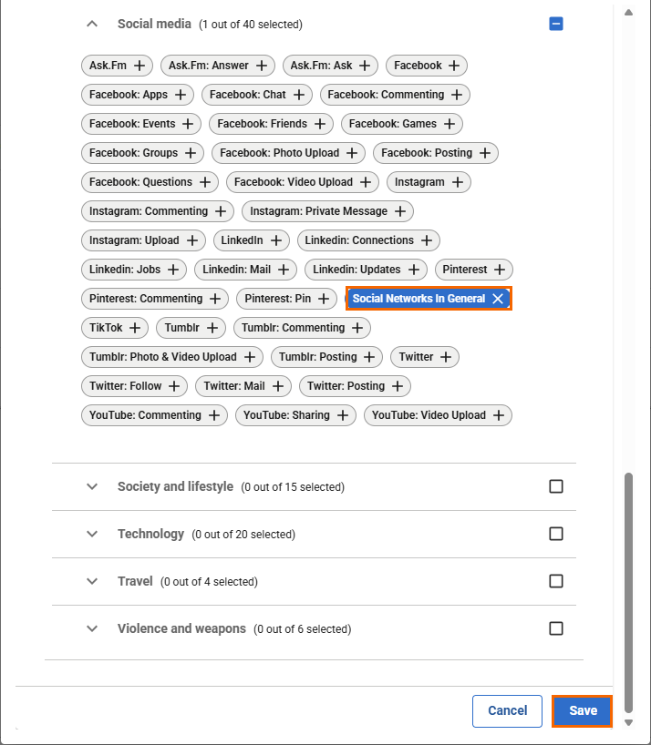Screen dimensions: 651x745
Task: Add Pinterest tag via plus icon
Action: pos(500,270)
